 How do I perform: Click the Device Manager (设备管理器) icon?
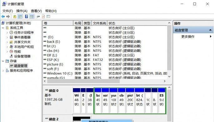11,56
